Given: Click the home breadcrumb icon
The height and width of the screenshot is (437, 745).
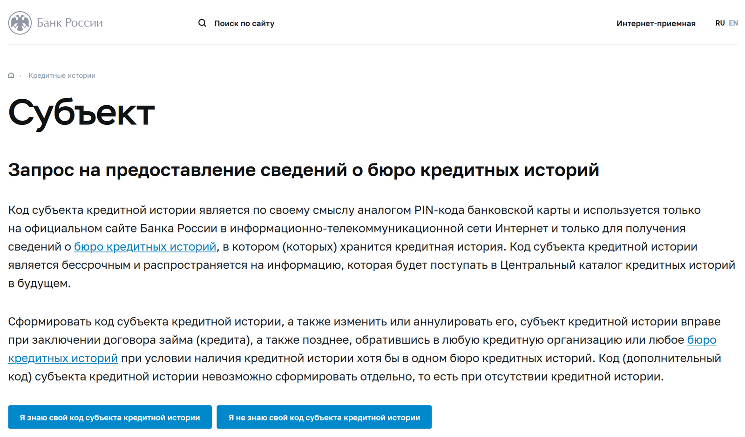Looking at the screenshot, I should [x=11, y=75].
